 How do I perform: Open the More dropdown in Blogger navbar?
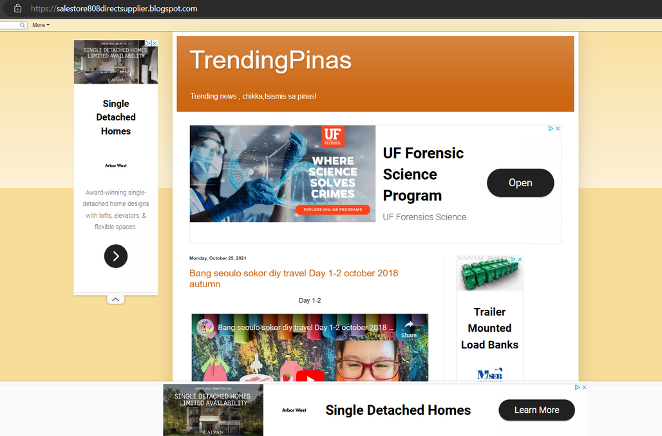[41, 25]
